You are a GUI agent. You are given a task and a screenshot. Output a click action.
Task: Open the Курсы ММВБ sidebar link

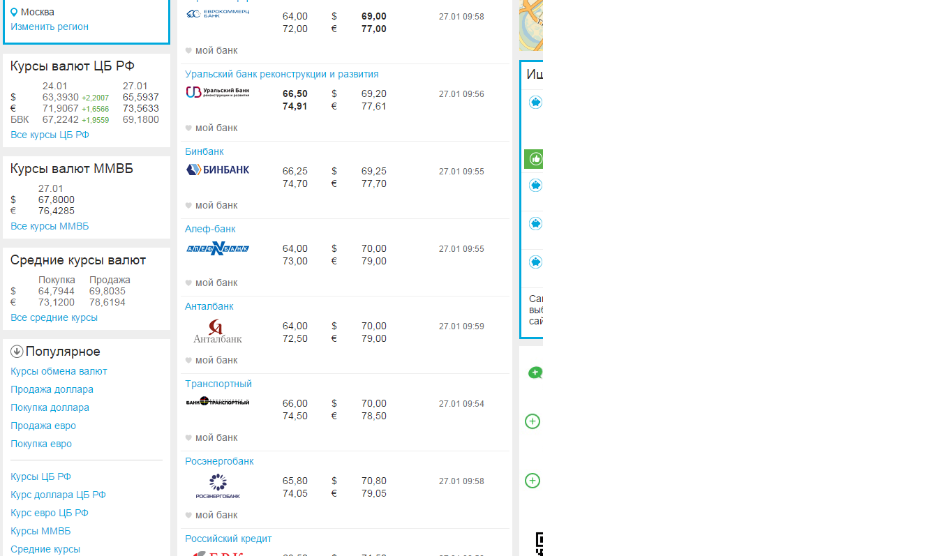(40, 531)
